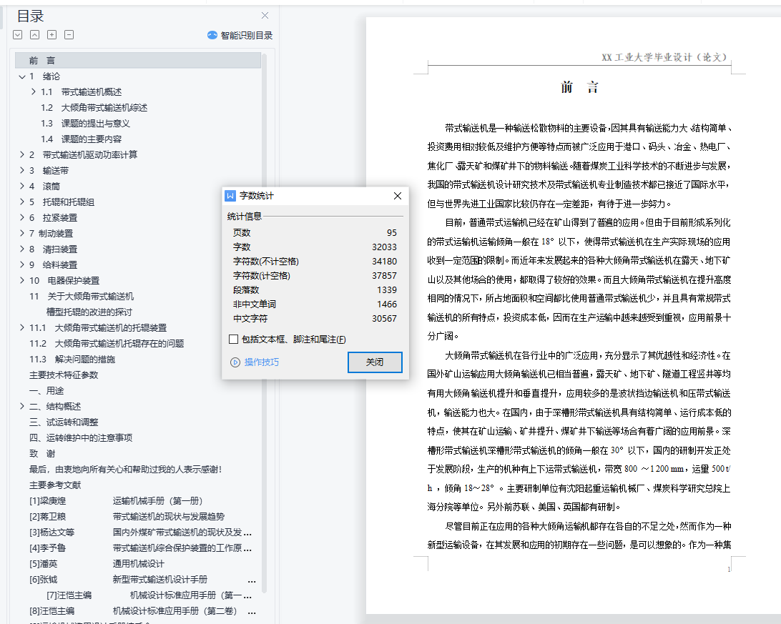Go to 1.2 大倾角带式输送机综述
781x624 pixels.
click(94, 108)
